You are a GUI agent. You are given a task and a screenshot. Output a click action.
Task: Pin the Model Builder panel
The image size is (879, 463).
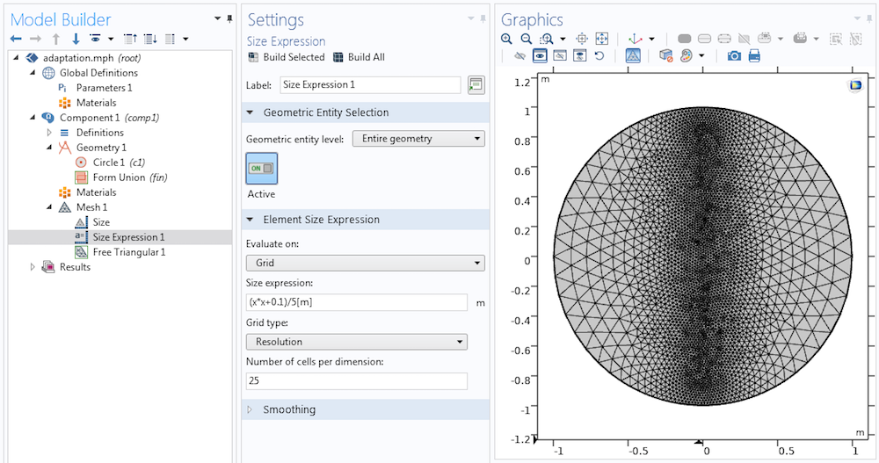[x=229, y=18]
